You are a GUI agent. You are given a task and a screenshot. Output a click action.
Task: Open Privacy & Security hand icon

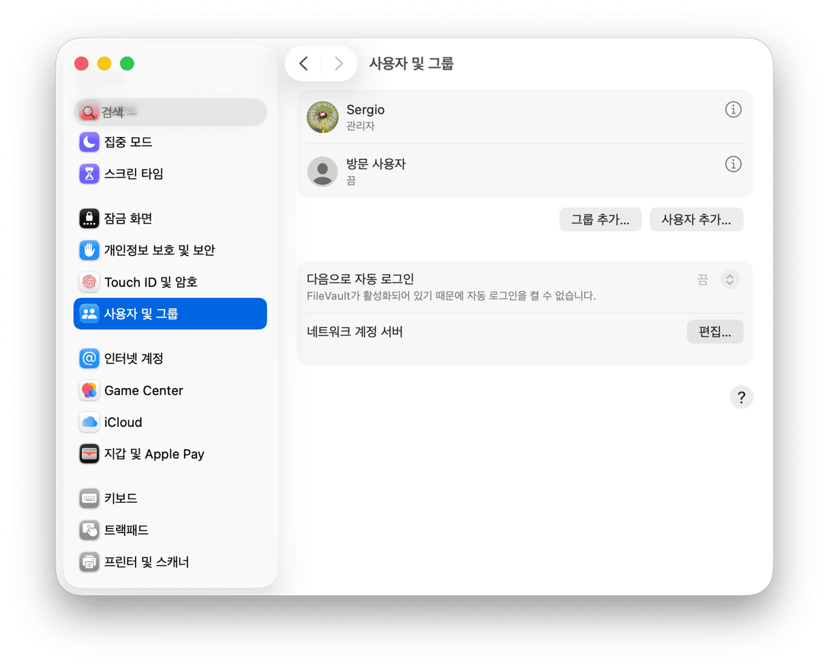89,250
